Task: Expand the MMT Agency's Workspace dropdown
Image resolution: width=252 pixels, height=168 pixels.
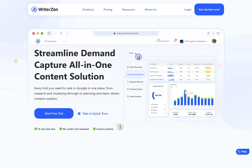Action: pos(194,41)
